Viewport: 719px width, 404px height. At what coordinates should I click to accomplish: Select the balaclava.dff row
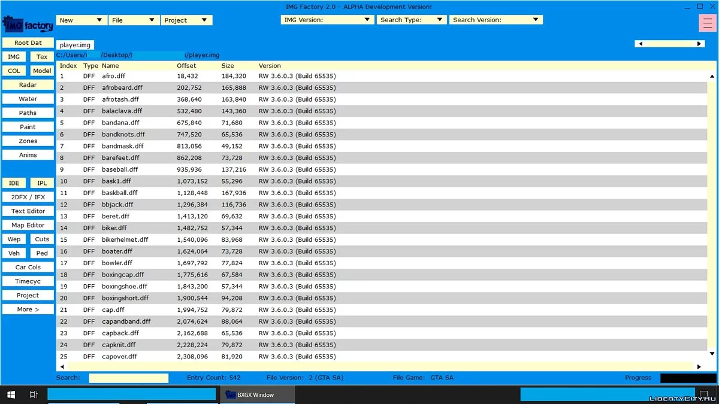point(122,111)
